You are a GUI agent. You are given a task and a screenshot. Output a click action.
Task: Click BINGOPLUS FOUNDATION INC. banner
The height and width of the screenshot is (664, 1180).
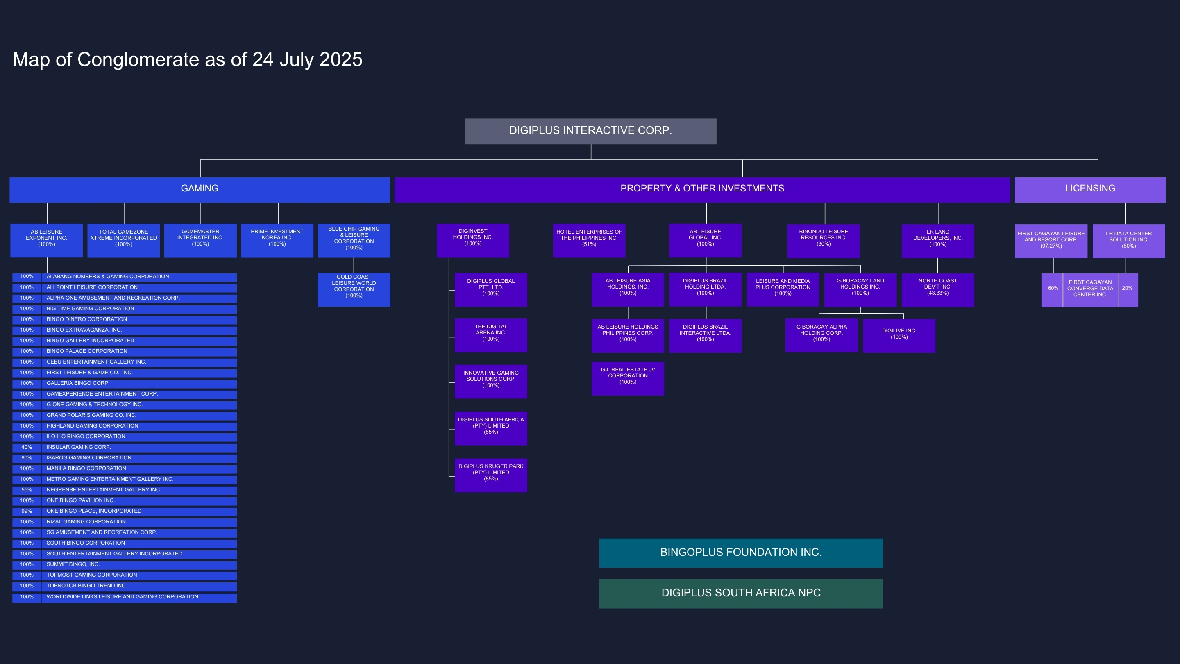pyautogui.click(x=741, y=553)
